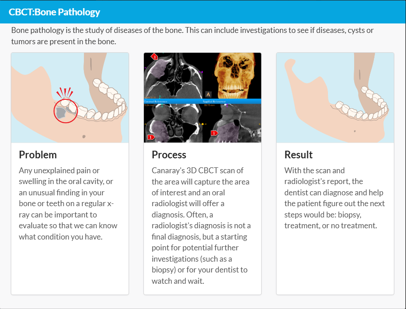
Task: Click the bone pathology intro sentence
Action: coord(192,36)
